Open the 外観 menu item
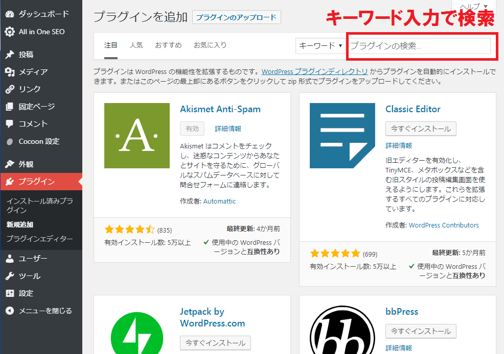This screenshot has height=354, width=504. click(41, 164)
